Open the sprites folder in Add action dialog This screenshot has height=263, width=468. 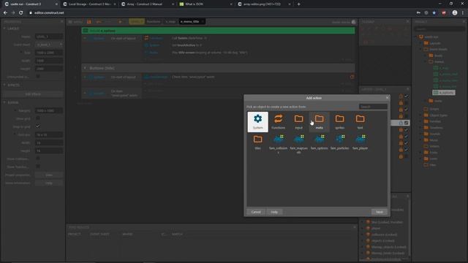339,122
